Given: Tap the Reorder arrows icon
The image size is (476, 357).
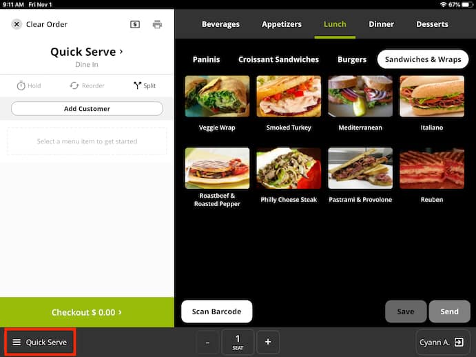Looking at the screenshot, I should [74, 85].
